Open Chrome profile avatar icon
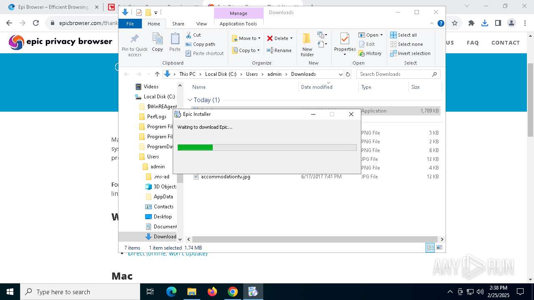The width and height of the screenshot is (534, 300). tap(511, 23)
